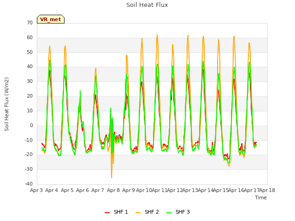Image resolution: width=295 pixels, height=221 pixels.
Task: Click the Apr 8 x-axis tick label
Action: coord(113,190)
